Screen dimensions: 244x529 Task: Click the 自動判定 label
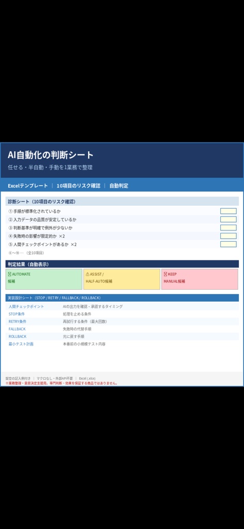(119, 186)
